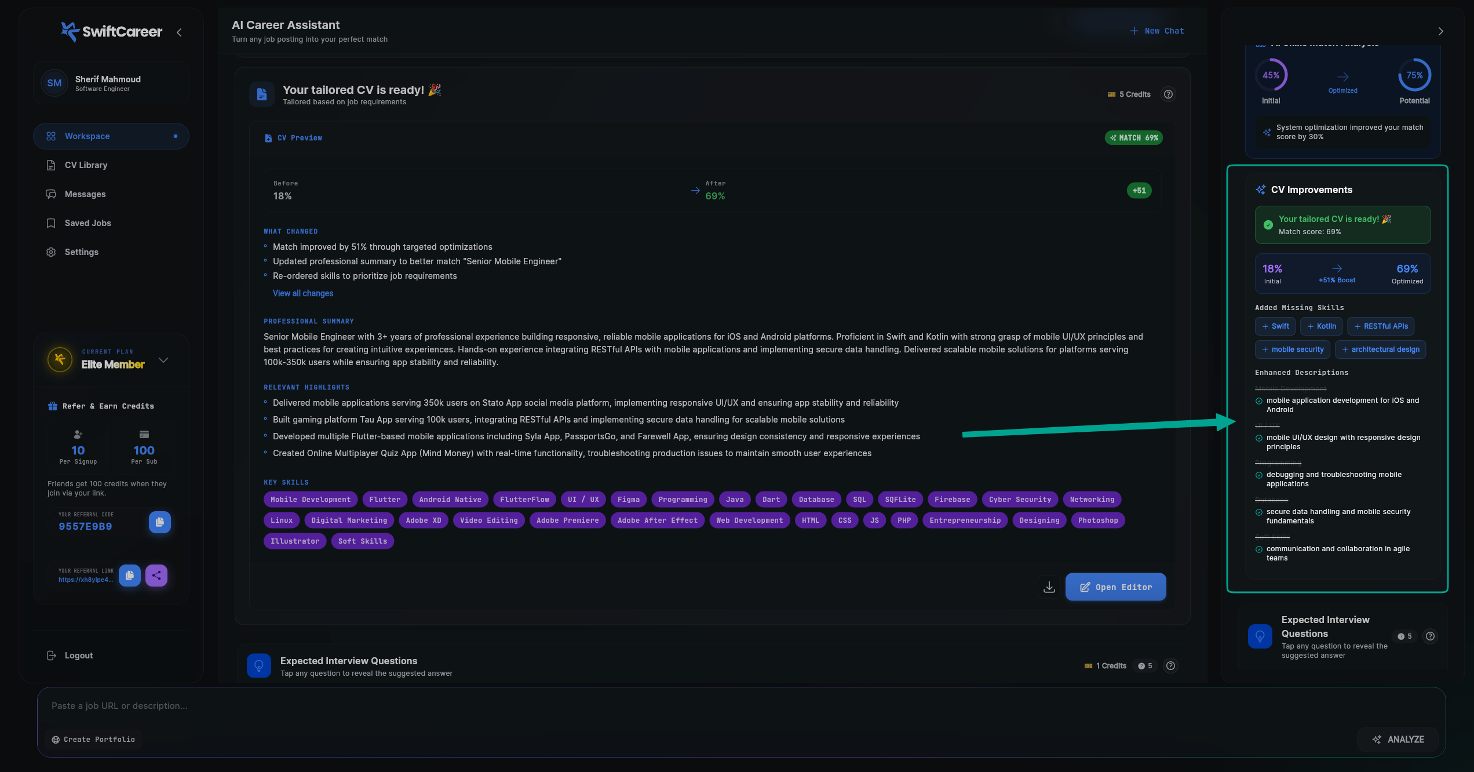Expand the Elite Member plan details
This screenshot has width=1474, height=772.
[163, 359]
